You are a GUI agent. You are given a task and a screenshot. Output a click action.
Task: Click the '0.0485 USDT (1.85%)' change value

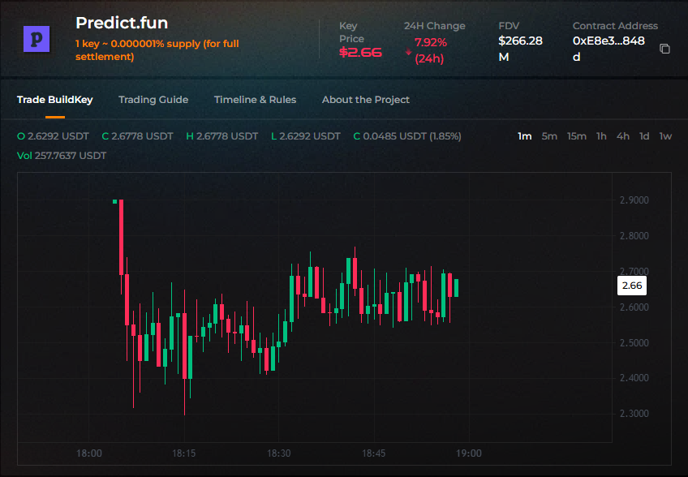tap(411, 136)
